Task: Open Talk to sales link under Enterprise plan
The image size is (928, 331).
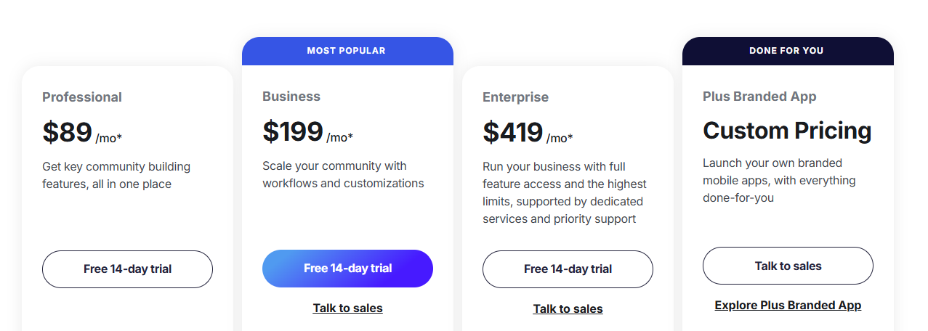Action: click(568, 309)
